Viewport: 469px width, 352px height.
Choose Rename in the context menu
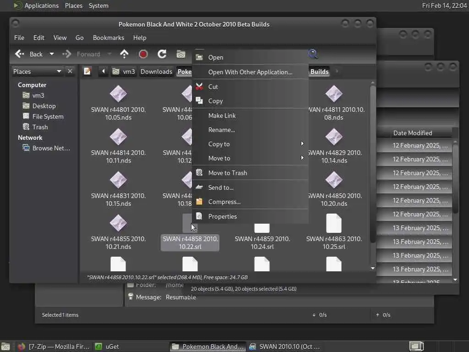tap(251, 130)
